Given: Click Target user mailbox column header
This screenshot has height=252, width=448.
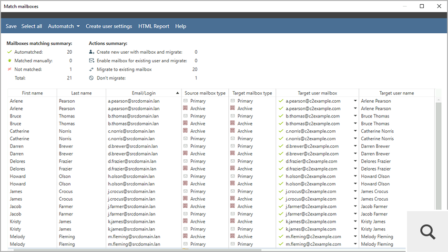Looking at the screenshot, I should (x=317, y=93).
